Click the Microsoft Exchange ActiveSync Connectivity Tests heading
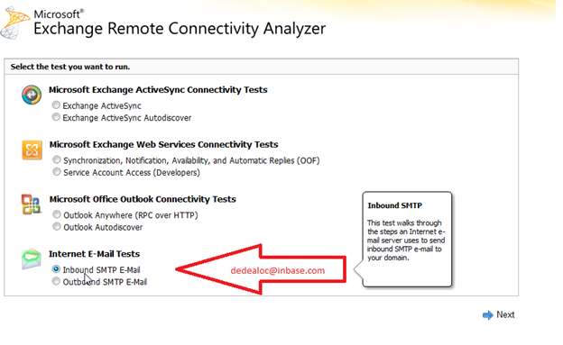The image size is (563, 345). (x=158, y=90)
